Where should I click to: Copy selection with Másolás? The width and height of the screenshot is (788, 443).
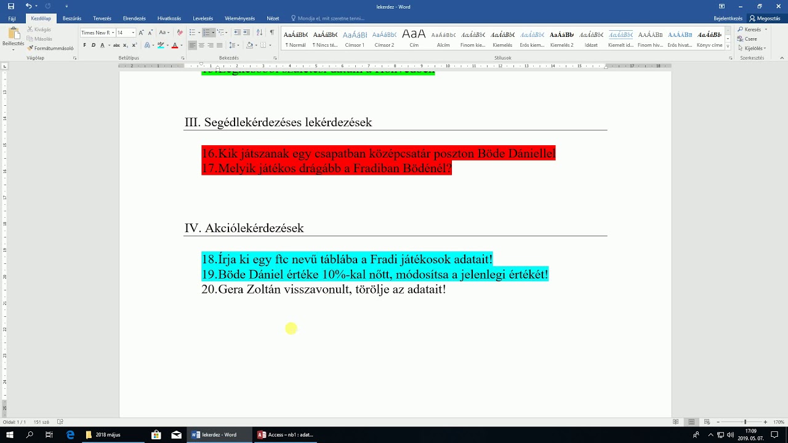click(x=40, y=39)
